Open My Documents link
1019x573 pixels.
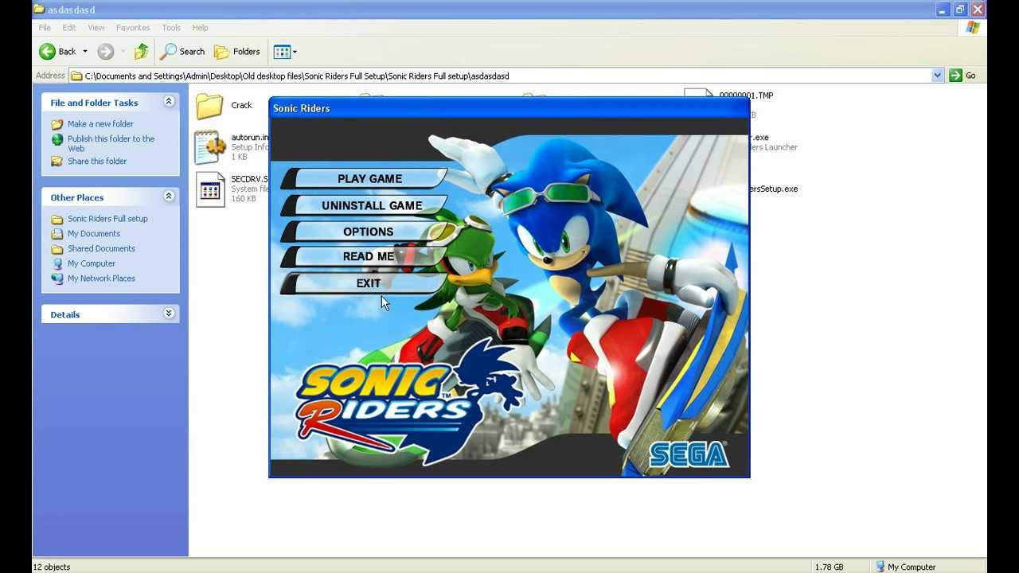click(x=94, y=234)
